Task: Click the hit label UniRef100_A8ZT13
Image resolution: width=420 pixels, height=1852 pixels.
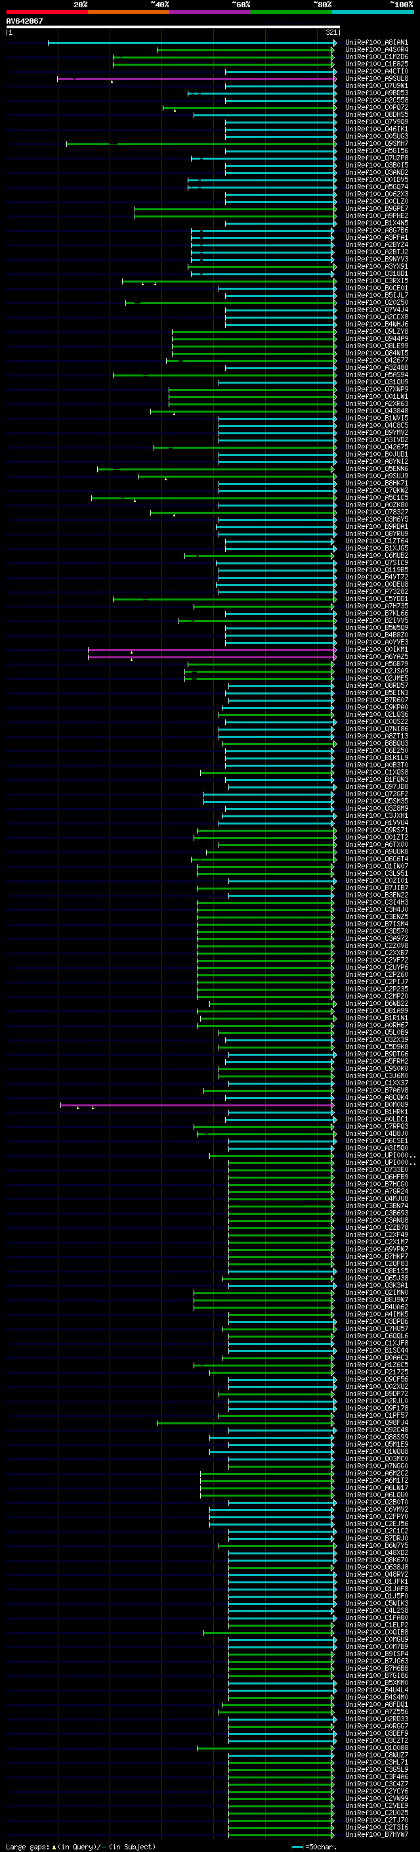Action: click(376, 736)
